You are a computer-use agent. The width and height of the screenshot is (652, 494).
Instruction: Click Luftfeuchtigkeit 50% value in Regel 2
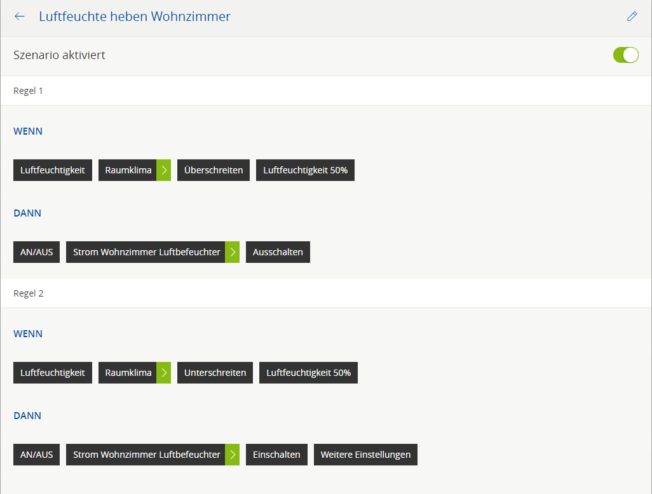[308, 373]
